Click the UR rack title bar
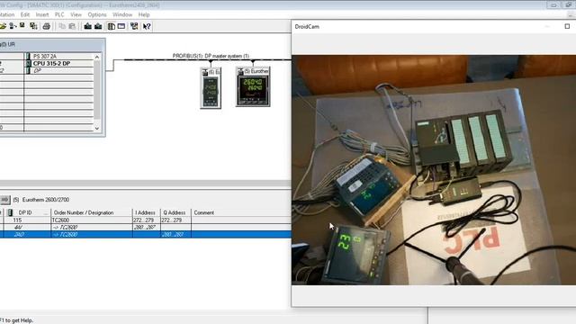 [x=52, y=44]
